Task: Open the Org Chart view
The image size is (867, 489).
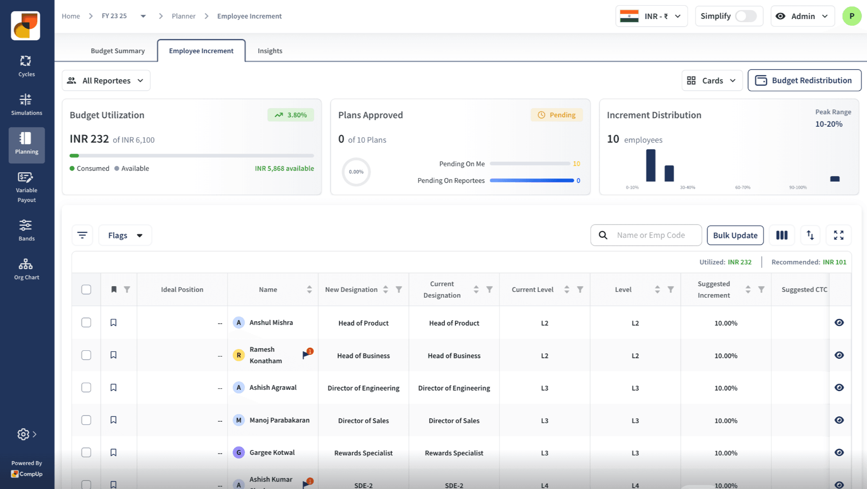Action: point(26,269)
